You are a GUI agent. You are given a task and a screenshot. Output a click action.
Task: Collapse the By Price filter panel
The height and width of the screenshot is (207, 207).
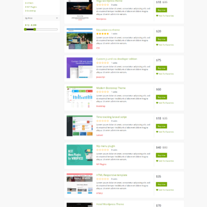pos(57,18)
